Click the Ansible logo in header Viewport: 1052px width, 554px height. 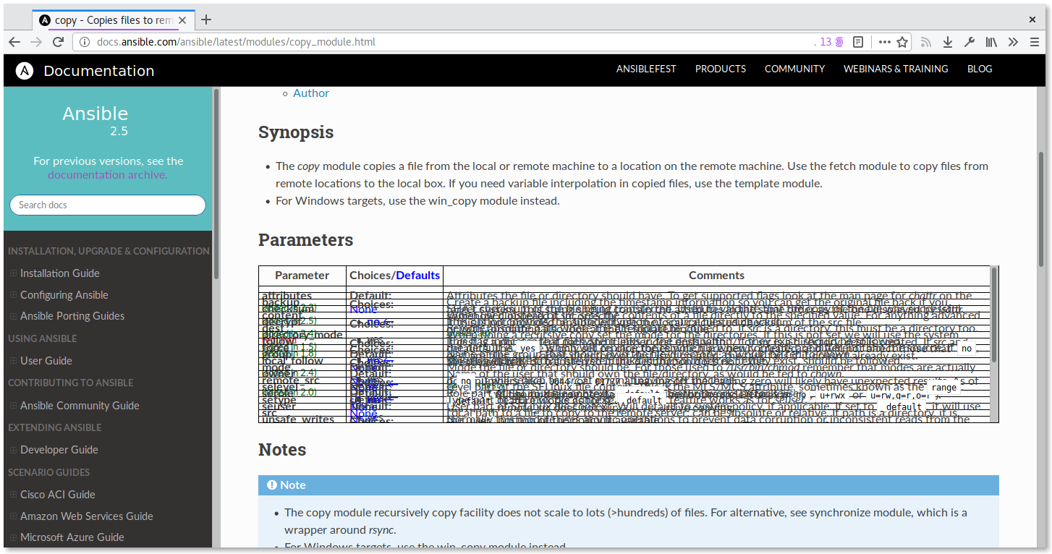[x=25, y=71]
